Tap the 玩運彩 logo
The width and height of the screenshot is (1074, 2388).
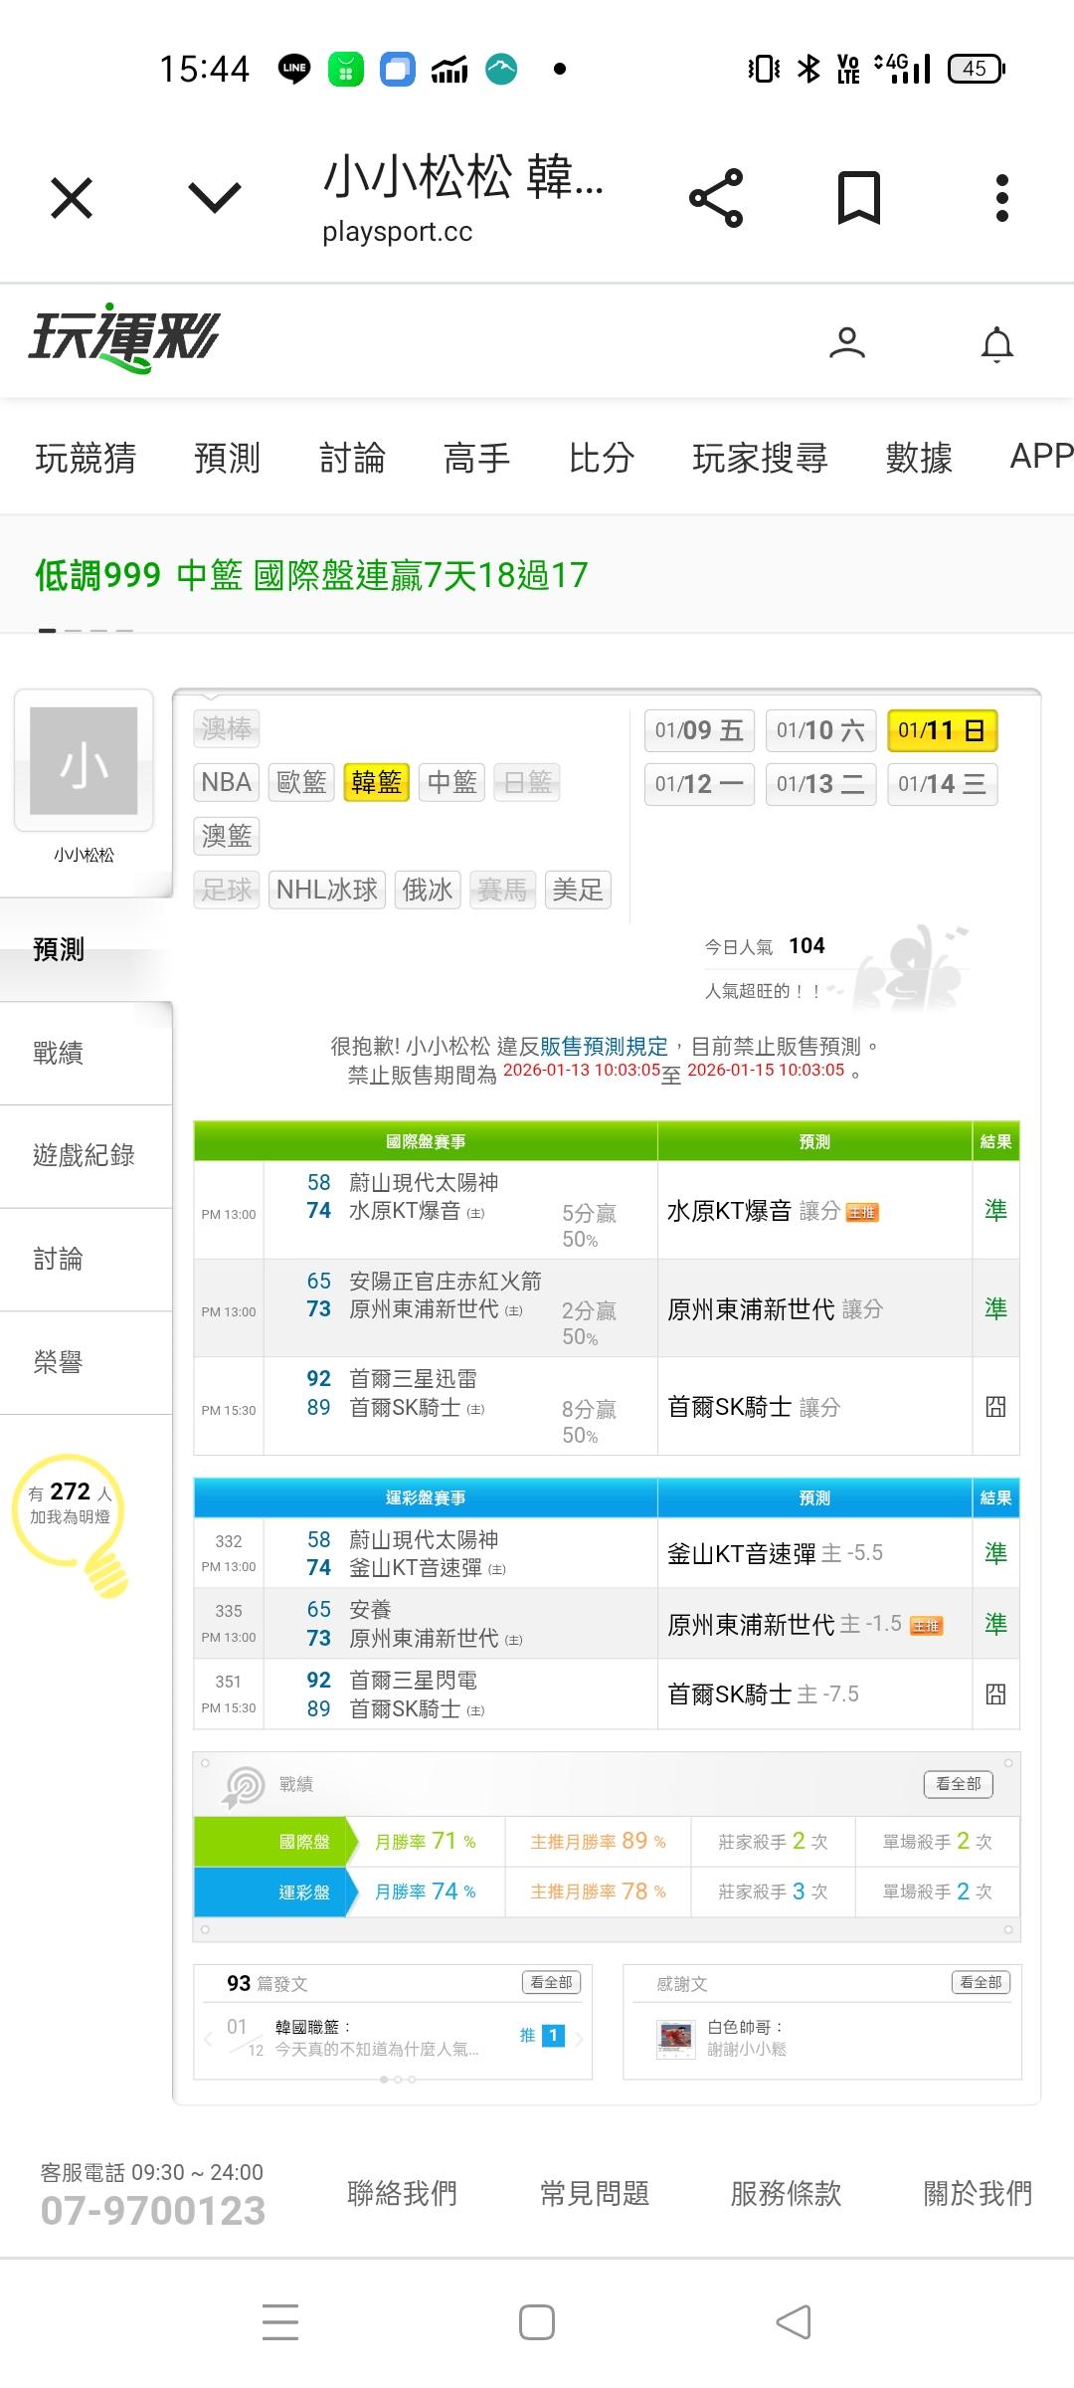[123, 338]
